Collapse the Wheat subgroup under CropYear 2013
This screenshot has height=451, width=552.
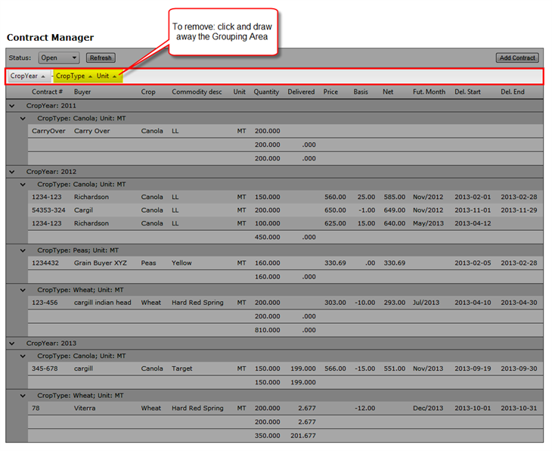pyautogui.click(x=23, y=395)
